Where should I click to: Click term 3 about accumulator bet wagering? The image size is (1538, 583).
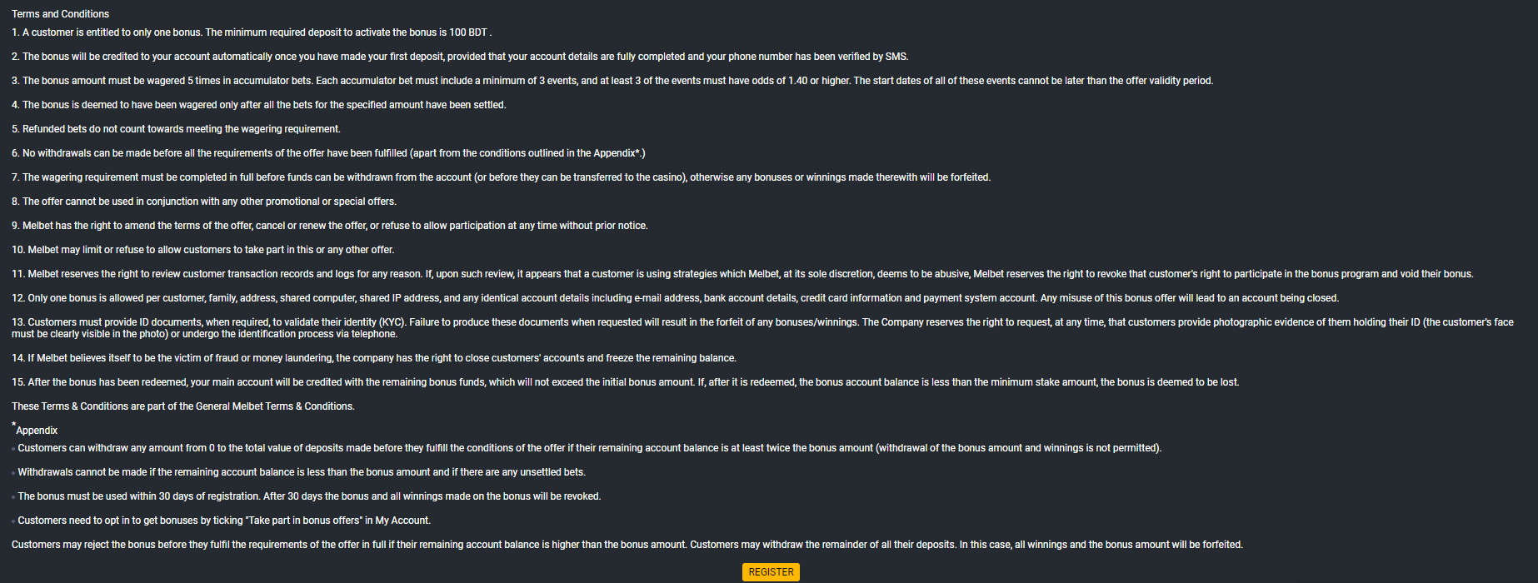(612, 81)
